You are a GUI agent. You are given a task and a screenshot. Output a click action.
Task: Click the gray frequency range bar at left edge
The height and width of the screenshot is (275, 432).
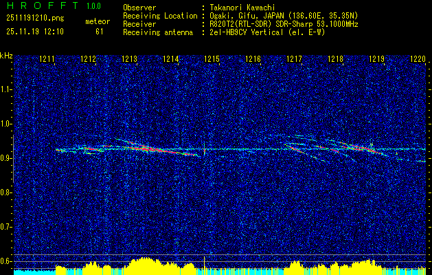(x=13, y=159)
